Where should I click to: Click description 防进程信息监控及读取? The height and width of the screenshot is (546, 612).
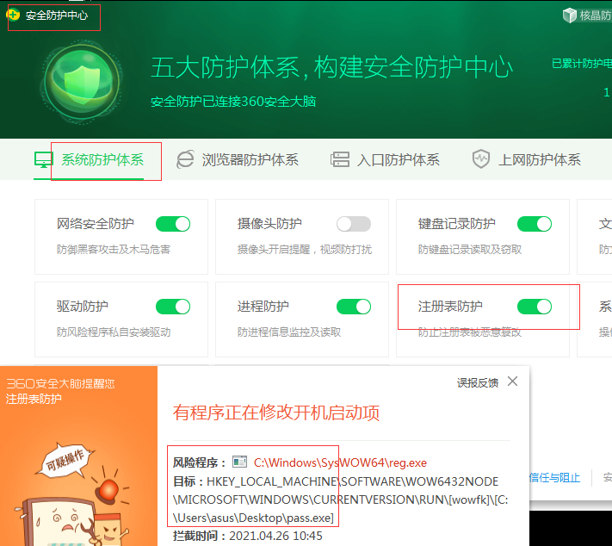click(x=289, y=332)
